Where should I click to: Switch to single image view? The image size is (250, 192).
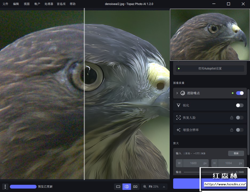pos(118,187)
